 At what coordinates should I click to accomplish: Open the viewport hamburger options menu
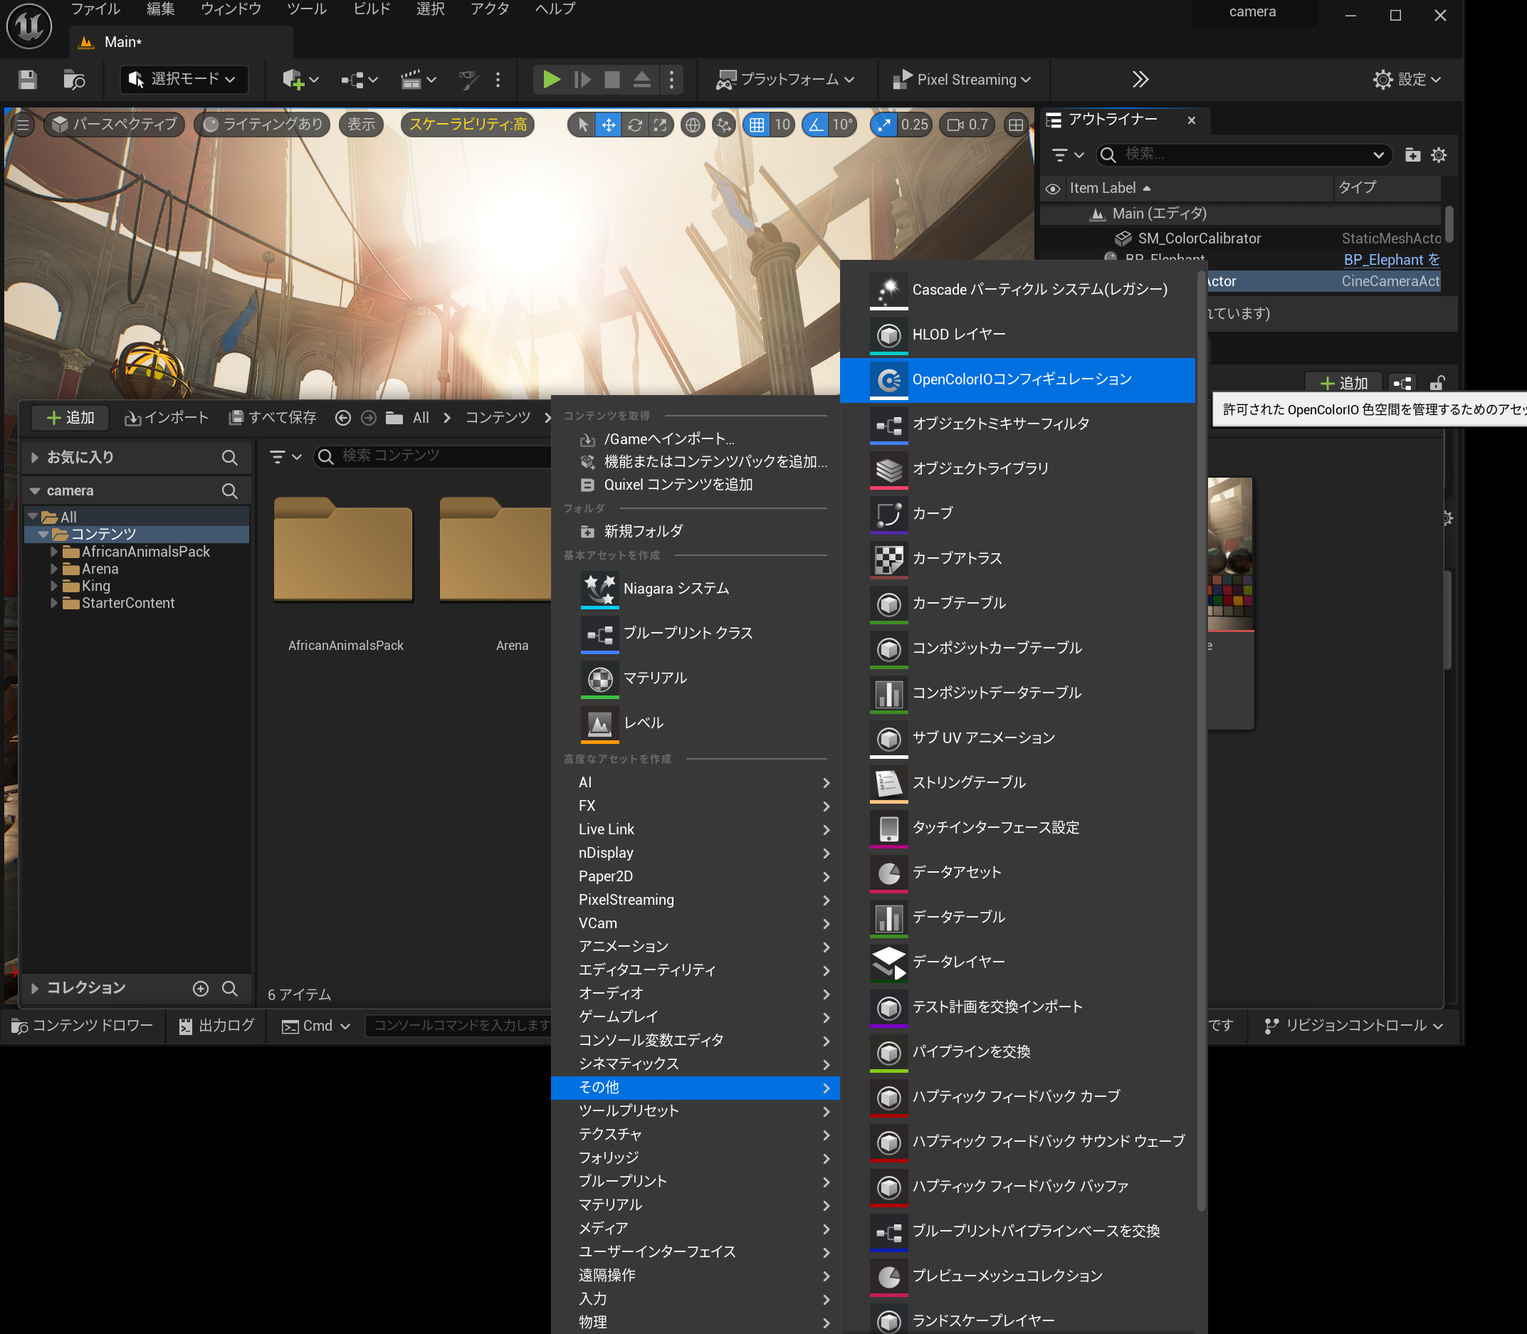[23, 125]
